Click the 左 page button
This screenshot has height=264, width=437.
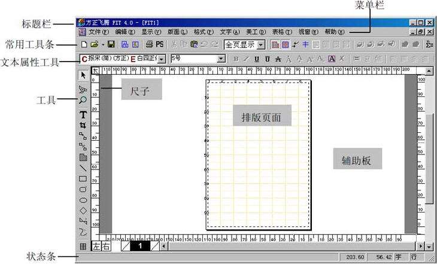(96, 247)
